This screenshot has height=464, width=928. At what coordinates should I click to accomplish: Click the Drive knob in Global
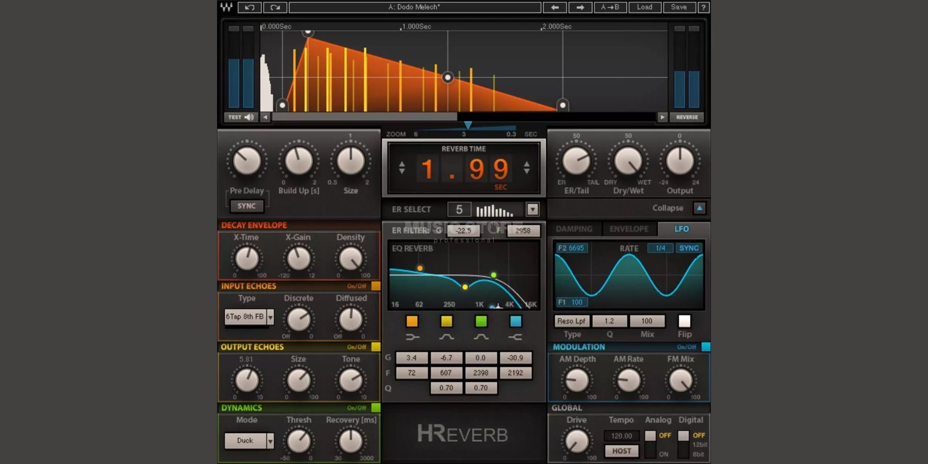tap(577, 441)
